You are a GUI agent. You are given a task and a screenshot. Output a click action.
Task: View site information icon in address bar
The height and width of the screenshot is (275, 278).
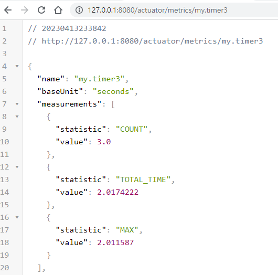point(79,10)
